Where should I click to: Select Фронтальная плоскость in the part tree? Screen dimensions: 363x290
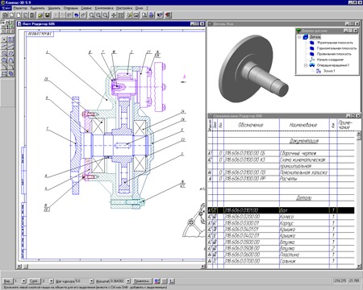[x=335, y=43]
